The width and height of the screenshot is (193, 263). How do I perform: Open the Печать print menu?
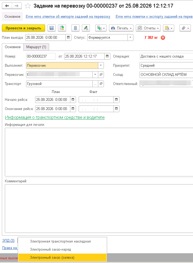[121, 28]
